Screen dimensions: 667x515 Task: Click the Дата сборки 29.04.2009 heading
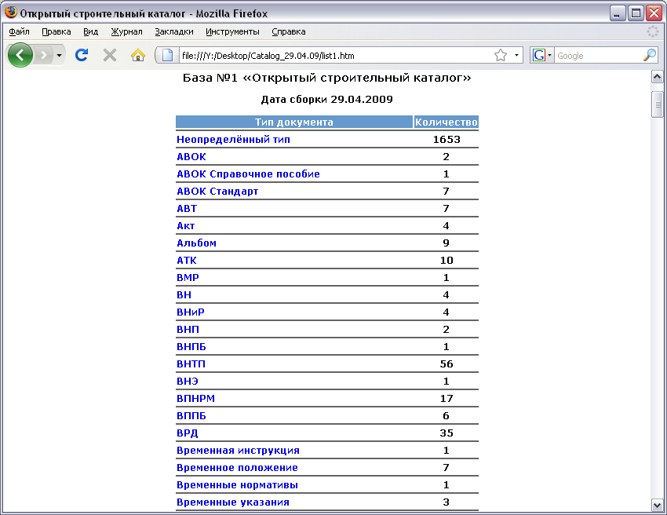(326, 99)
